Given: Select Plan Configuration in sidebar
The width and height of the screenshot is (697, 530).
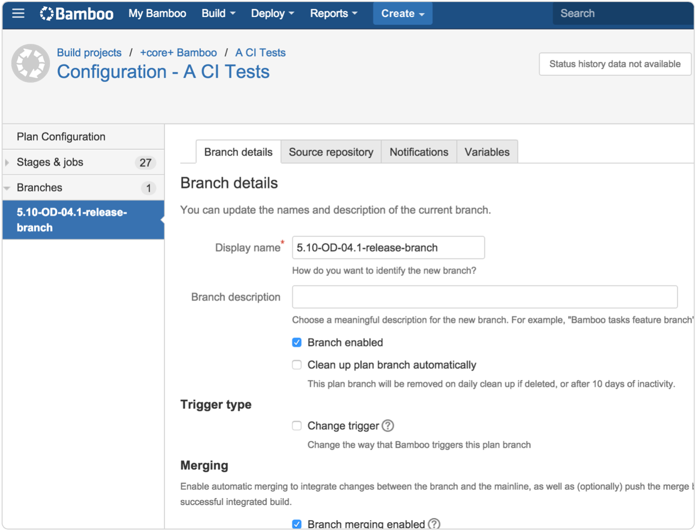Looking at the screenshot, I should click(x=83, y=136).
